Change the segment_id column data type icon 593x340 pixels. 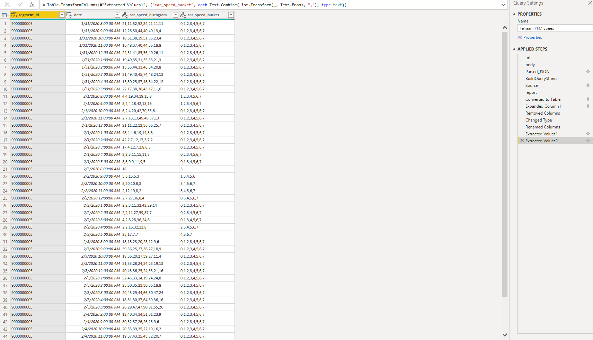(14, 15)
